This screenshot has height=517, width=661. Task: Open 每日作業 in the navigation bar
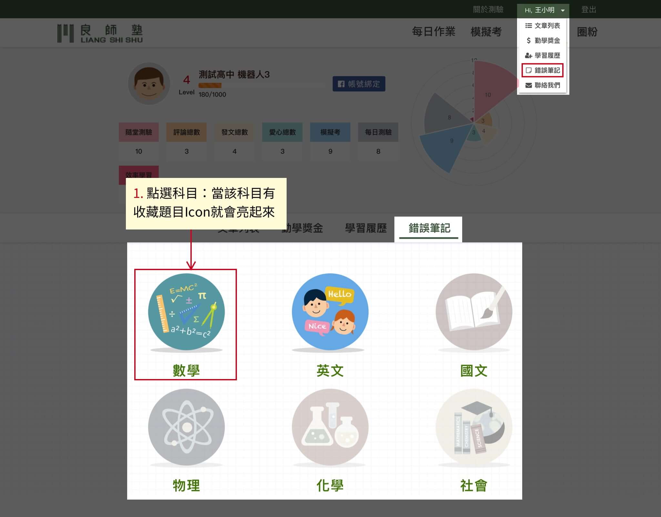pyautogui.click(x=433, y=32)
